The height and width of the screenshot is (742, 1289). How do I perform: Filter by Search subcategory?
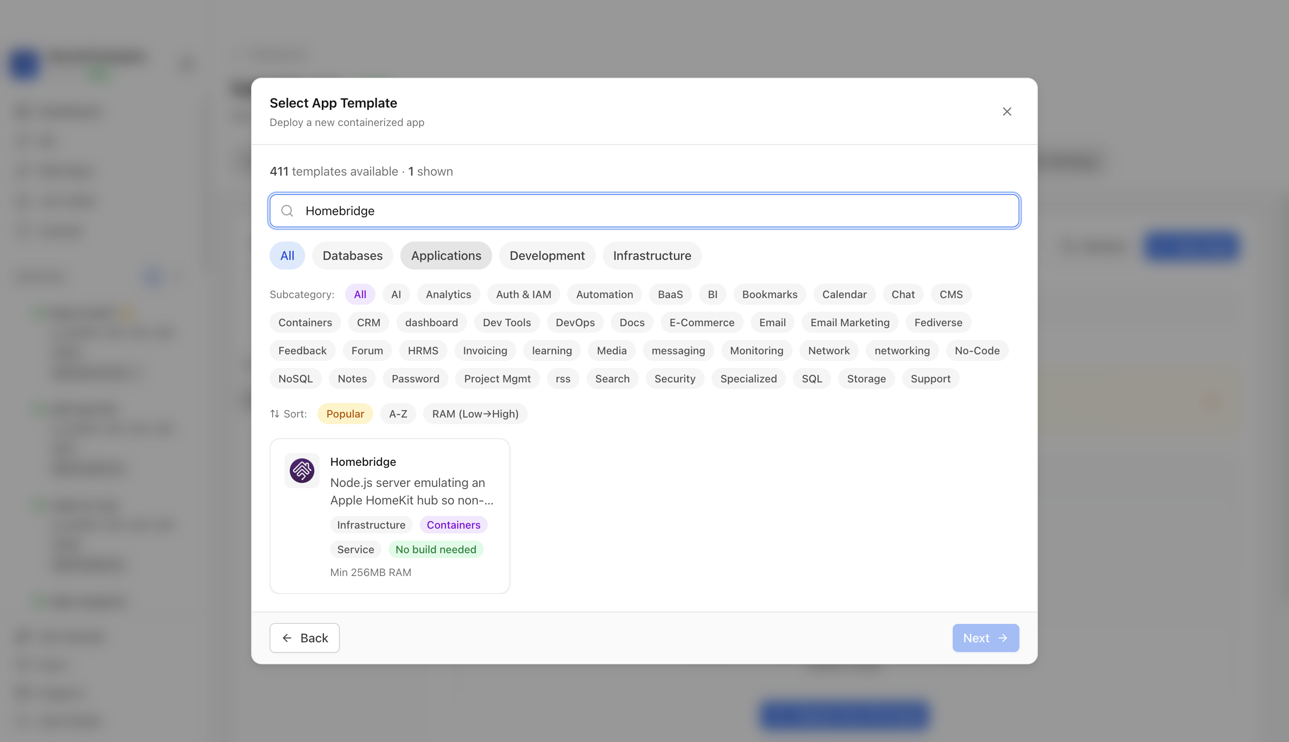point(612,378)
